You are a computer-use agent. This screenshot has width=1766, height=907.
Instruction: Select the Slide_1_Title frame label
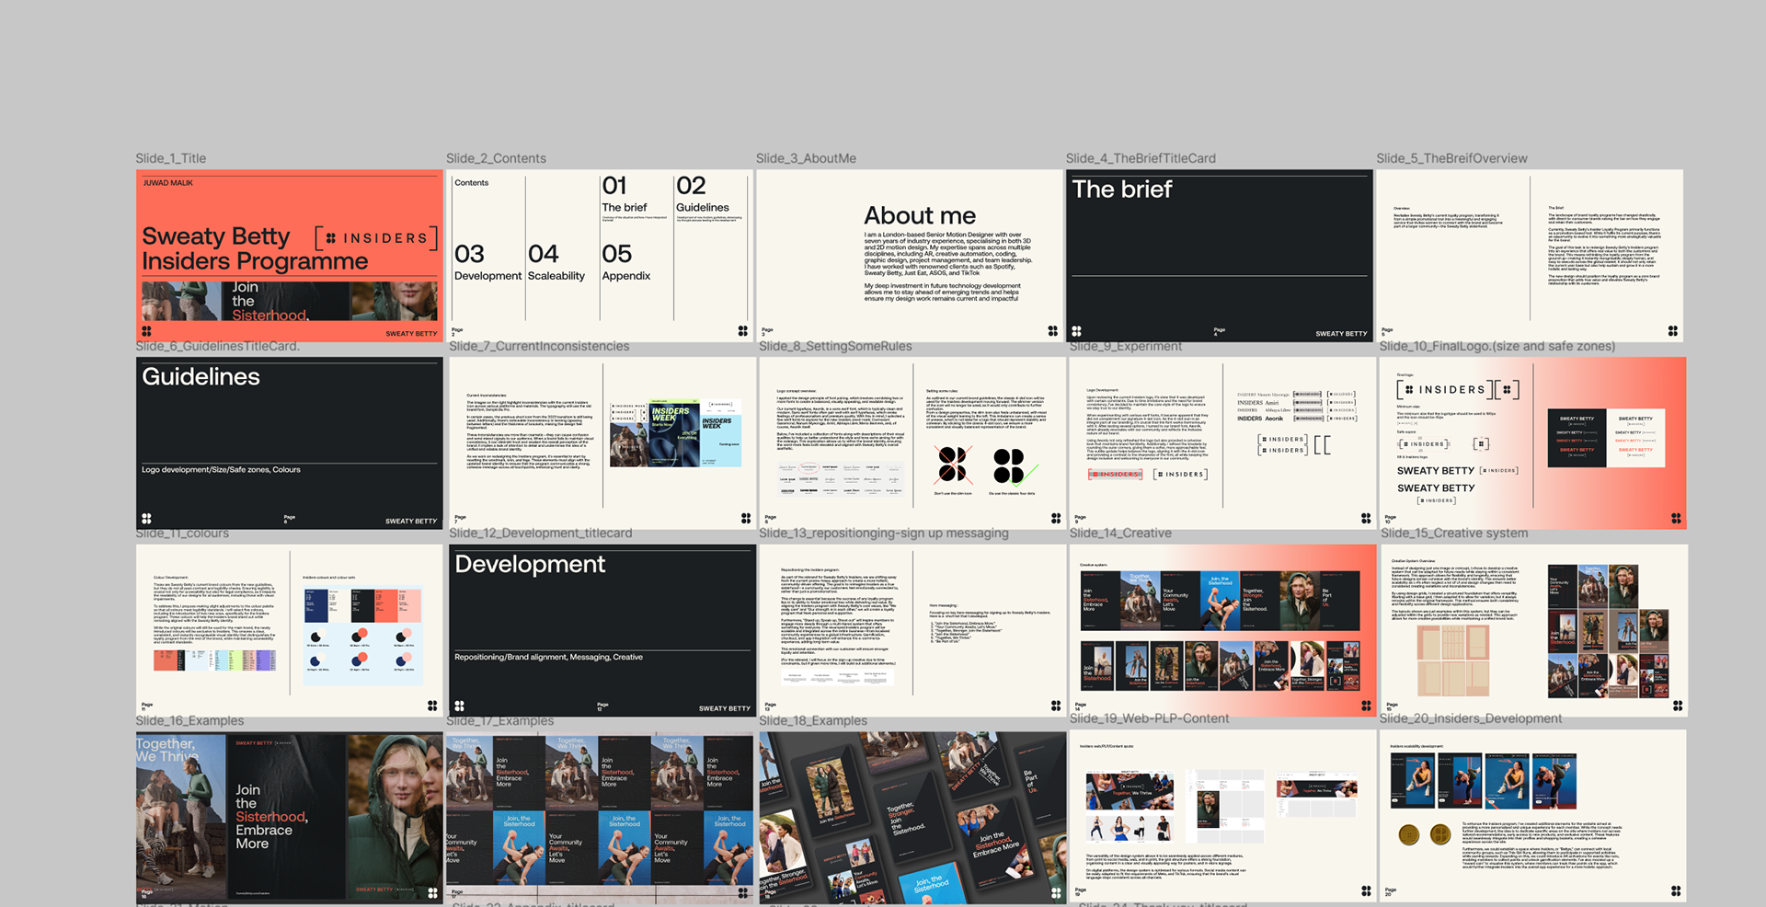coord(171,158)
